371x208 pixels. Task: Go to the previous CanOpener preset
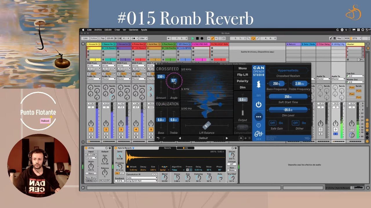[180, 138]
